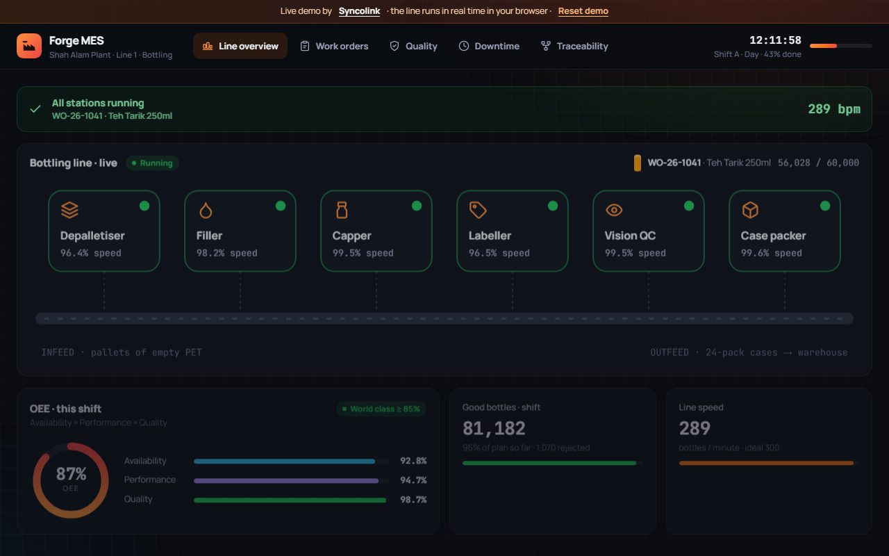
Task: Click the green status dot on the Capper card
Action: [x=417, y=206]
